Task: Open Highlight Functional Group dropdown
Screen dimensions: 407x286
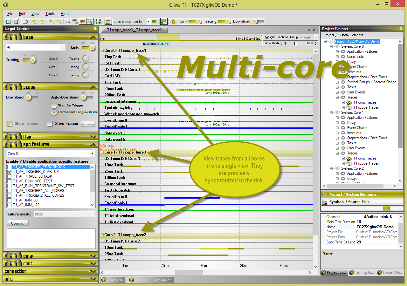Action: pyautogui.click(x=316, y=37)
